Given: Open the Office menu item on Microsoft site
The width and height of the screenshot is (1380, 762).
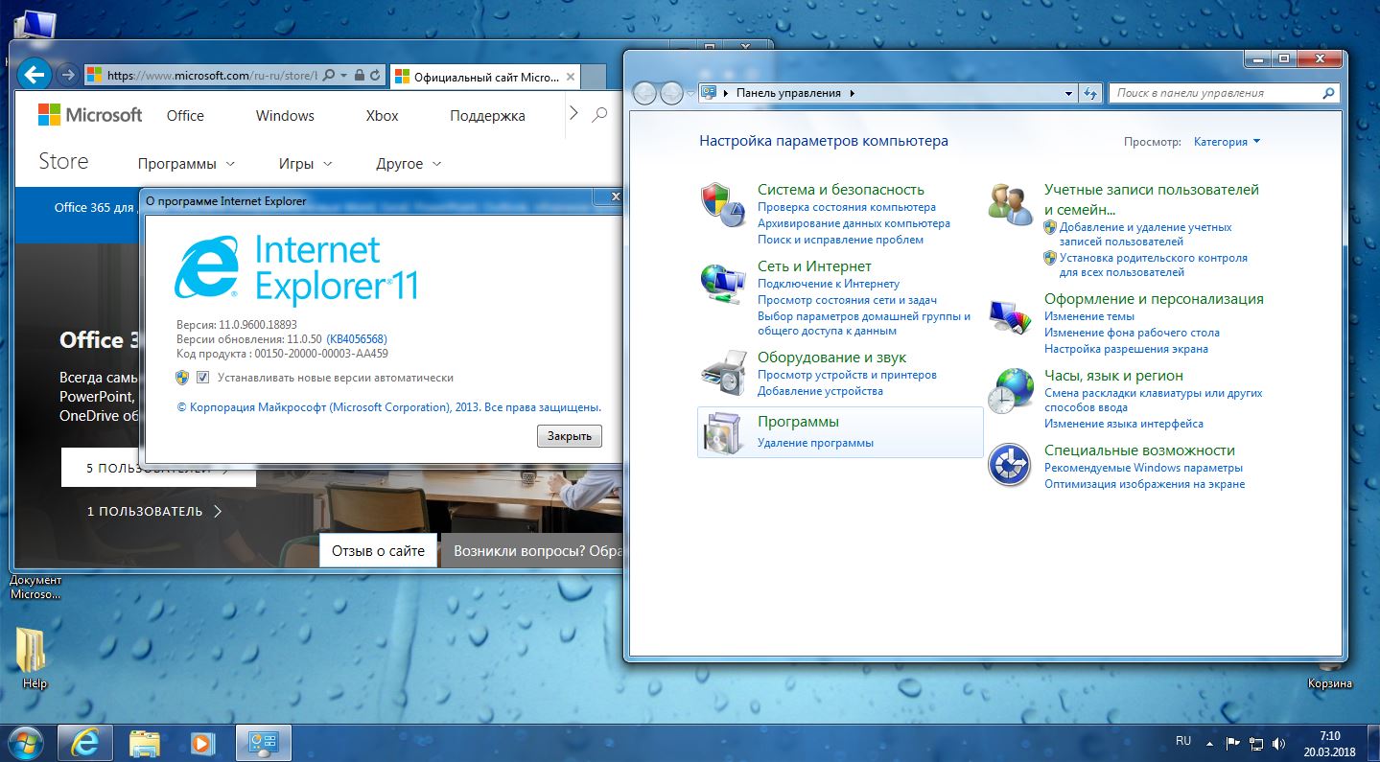Looking at the screenshot, I should click(185, 116).
